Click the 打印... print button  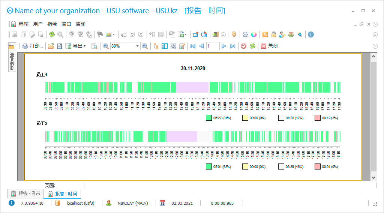pos(33,46)
